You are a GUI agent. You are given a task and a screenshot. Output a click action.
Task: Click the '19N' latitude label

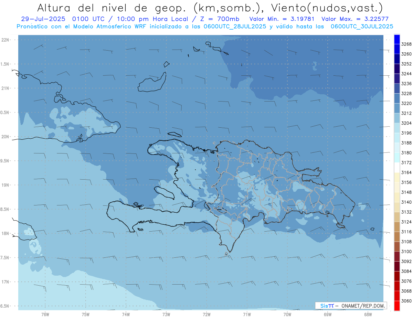[5, 185]
